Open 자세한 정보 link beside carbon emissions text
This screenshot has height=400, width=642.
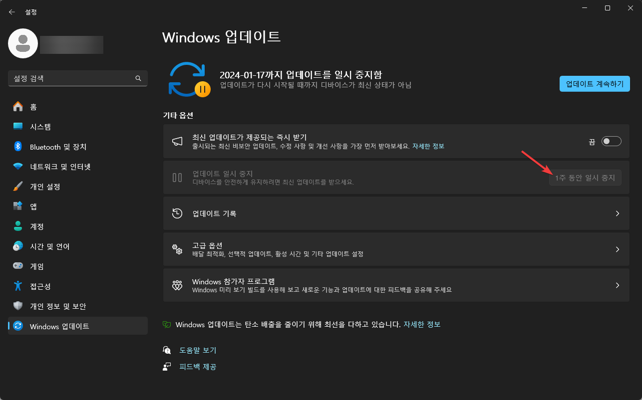click(x=422, y=325)
